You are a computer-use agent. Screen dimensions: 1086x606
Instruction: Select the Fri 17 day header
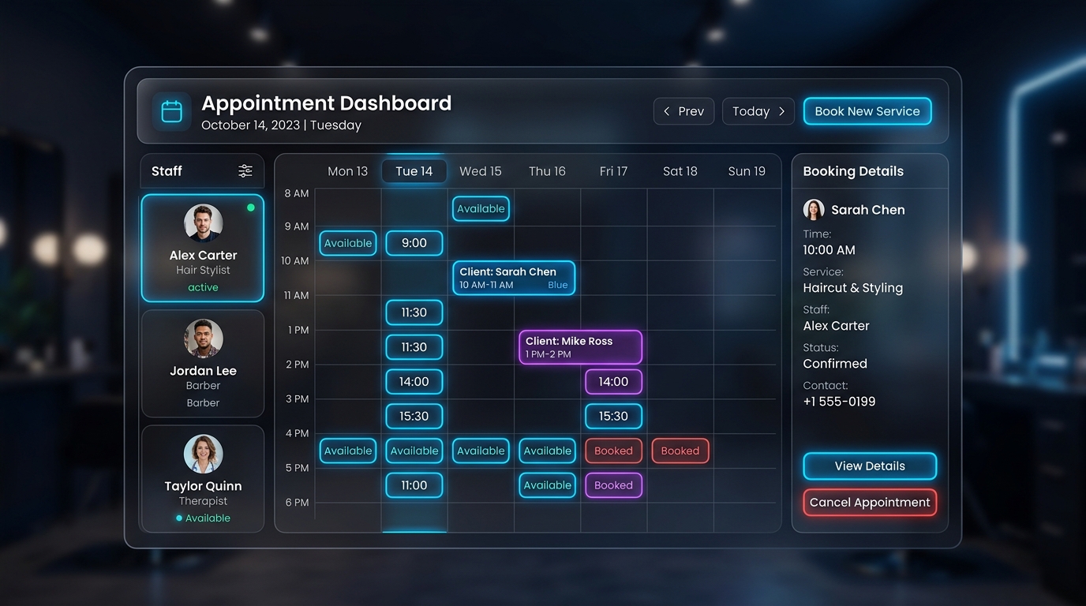[613, 171]
